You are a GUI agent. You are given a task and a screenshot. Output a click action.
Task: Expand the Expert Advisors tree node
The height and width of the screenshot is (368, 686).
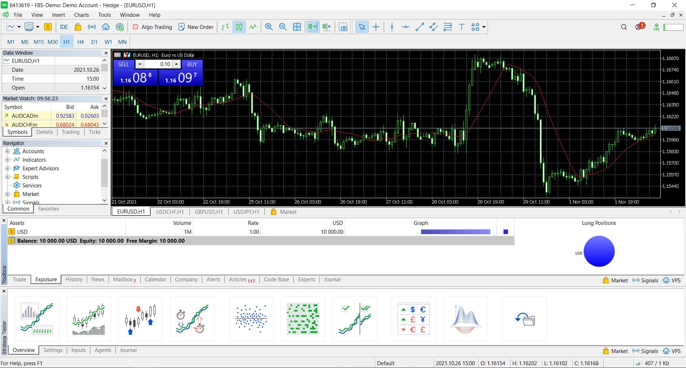coord(7,168)
